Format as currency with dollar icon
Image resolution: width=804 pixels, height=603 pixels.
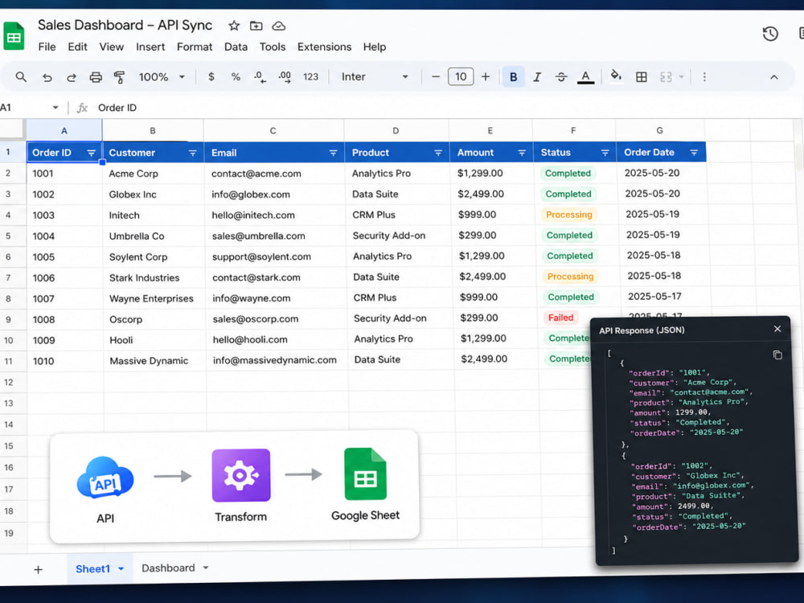point(211,77)
